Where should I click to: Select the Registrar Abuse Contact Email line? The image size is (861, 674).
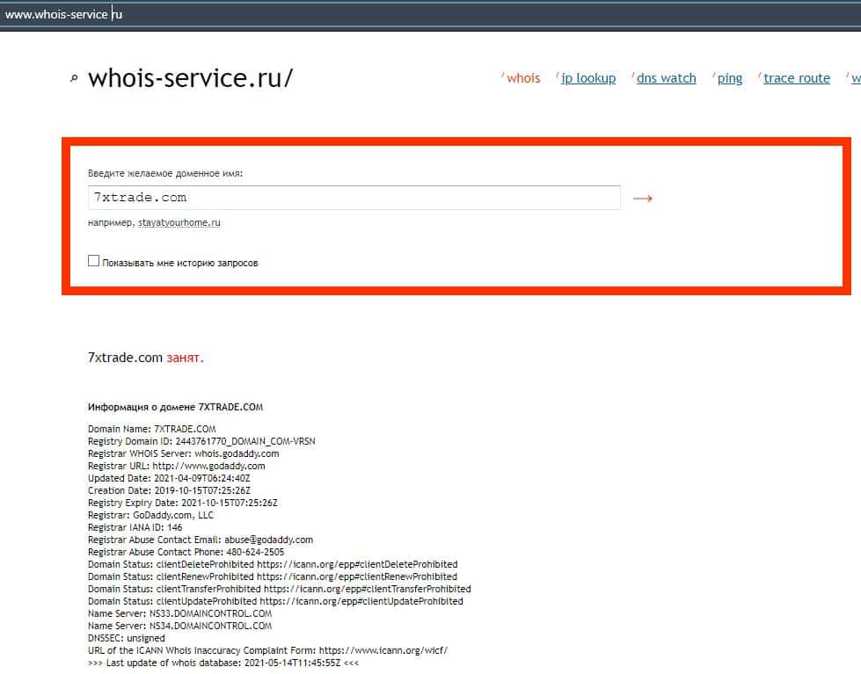(x=201, y=540)
